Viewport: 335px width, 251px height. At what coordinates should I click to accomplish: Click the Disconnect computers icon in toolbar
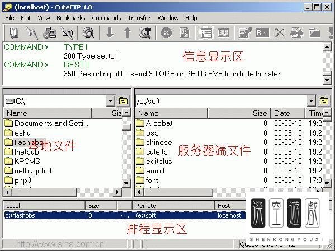coord(50,33)
